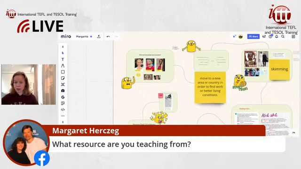Select the Shape rectangle tool
The height and width of the screenshot is (169, 301).
(x=63, y=72)
